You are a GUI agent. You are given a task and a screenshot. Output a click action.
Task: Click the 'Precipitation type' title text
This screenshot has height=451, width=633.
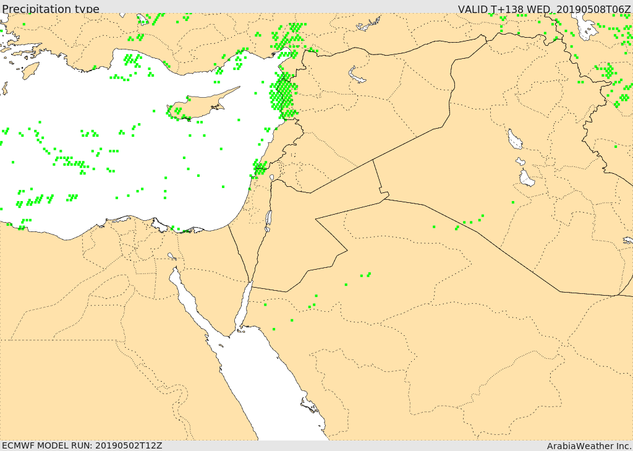(51, 9)
